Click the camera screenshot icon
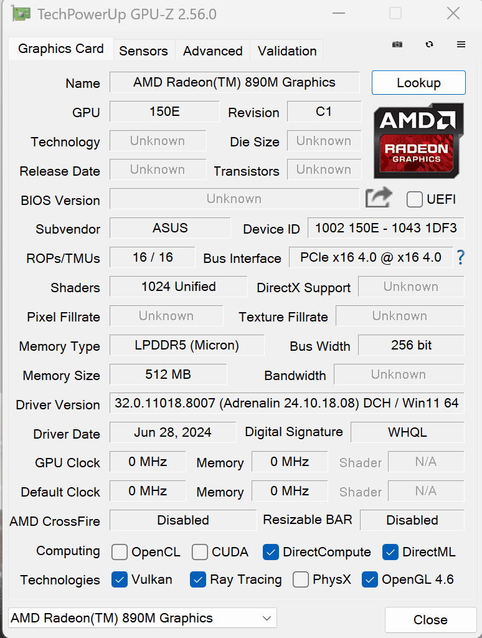This screenshot has height=638, width=482. 397,45
